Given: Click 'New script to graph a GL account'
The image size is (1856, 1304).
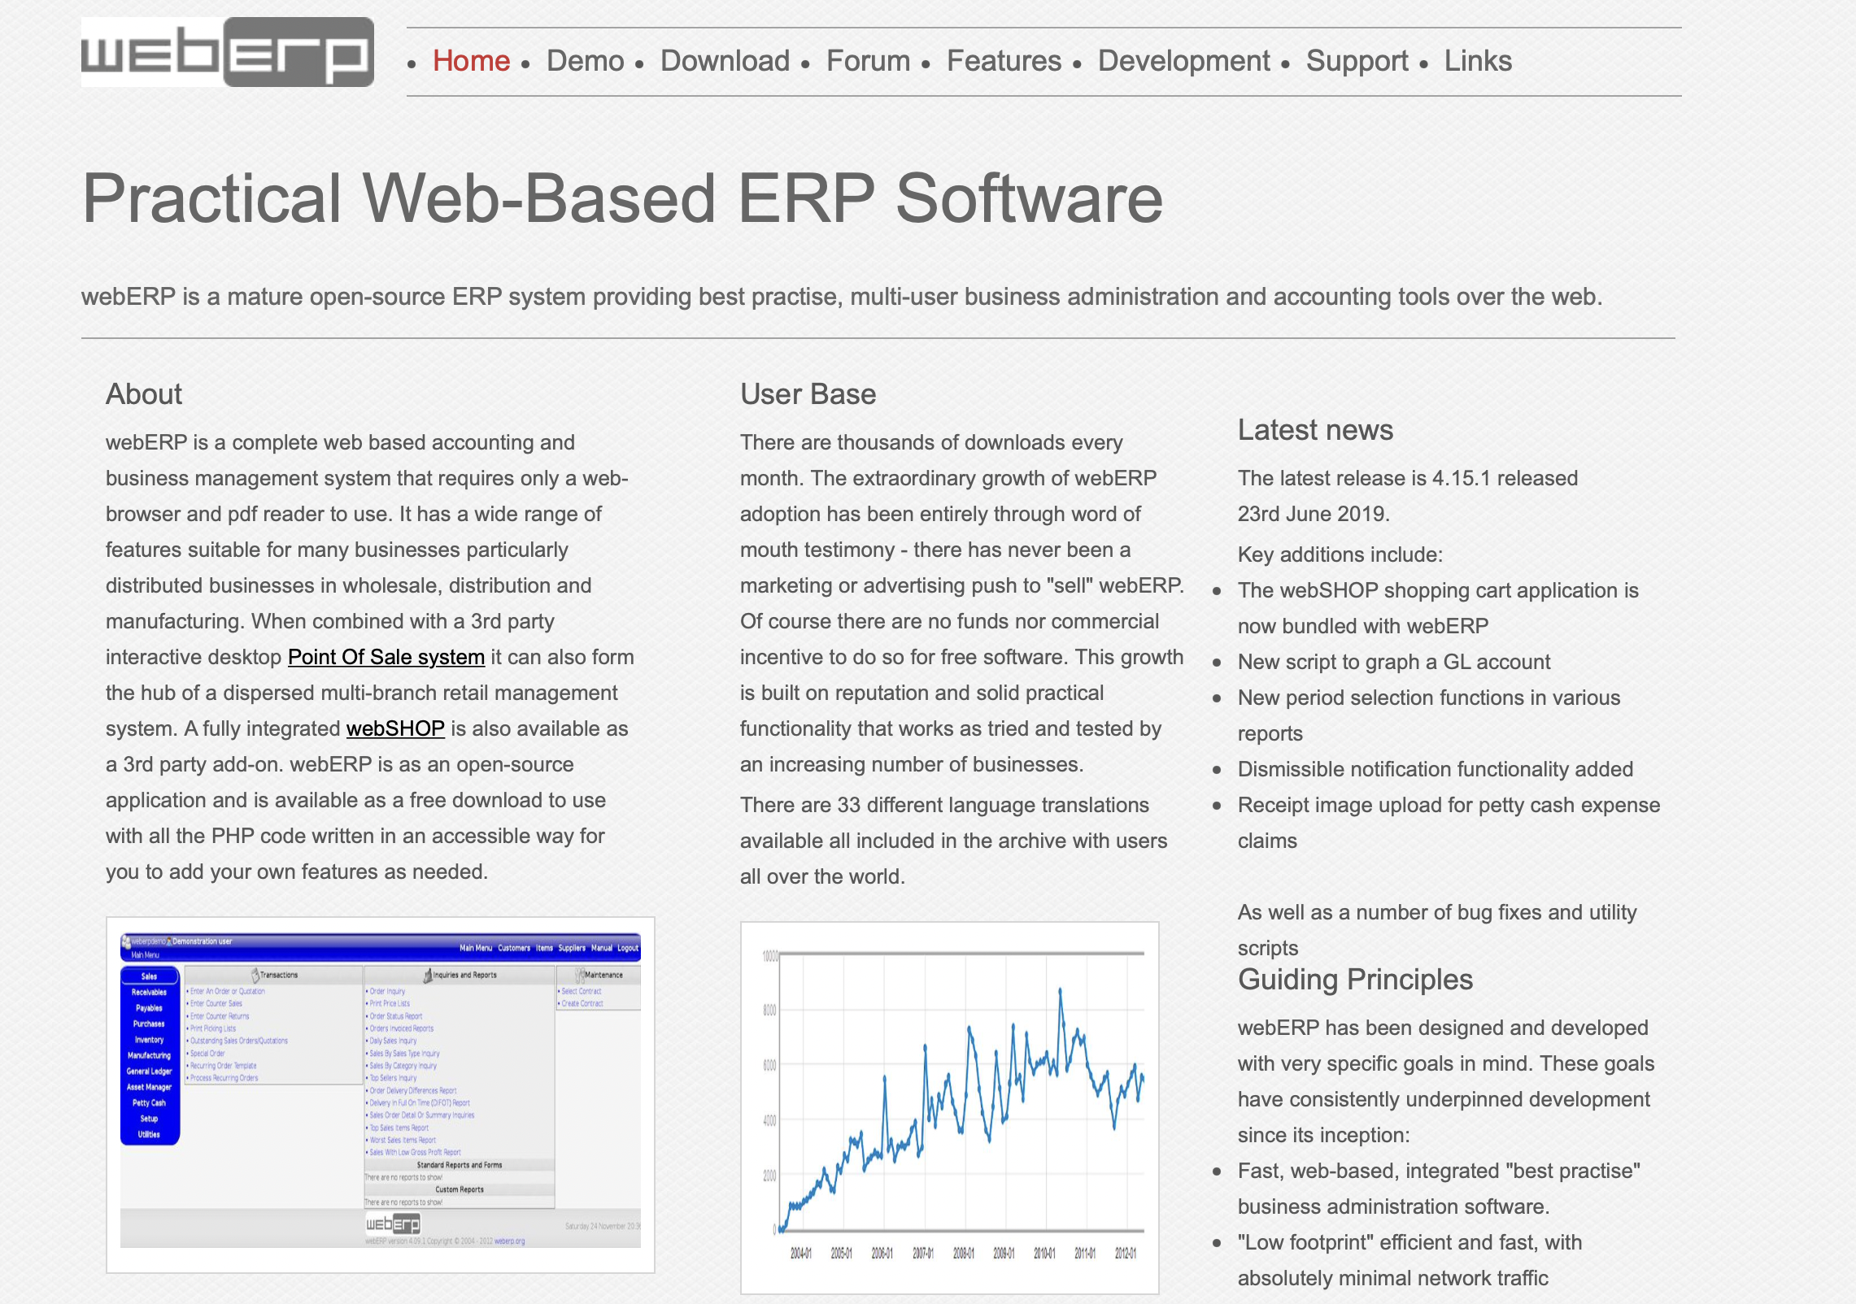Looking at the screenshot, I should 1394,662.
